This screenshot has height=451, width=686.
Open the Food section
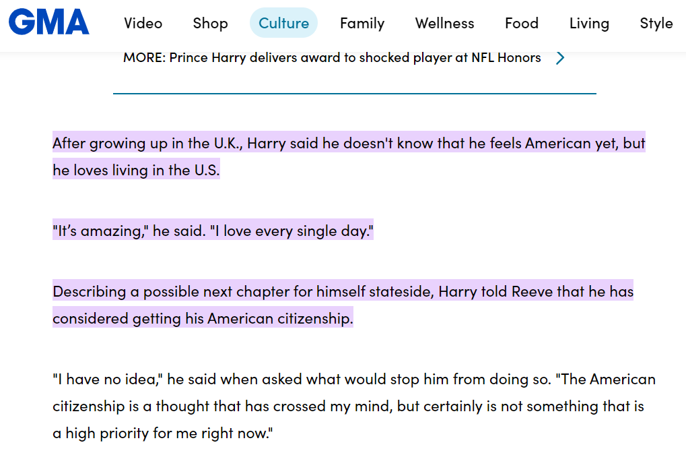521,23
